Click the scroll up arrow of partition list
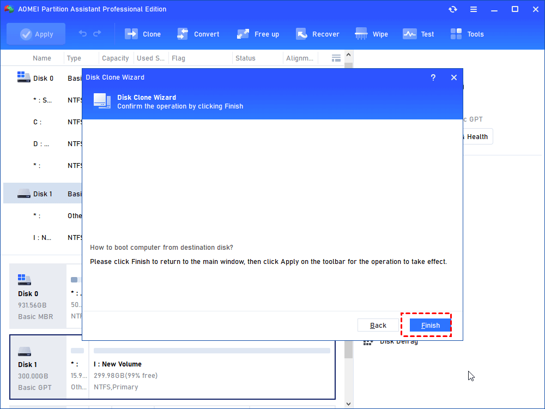The width and height of the screenshot is (545, 409). (x=349, y=55)
